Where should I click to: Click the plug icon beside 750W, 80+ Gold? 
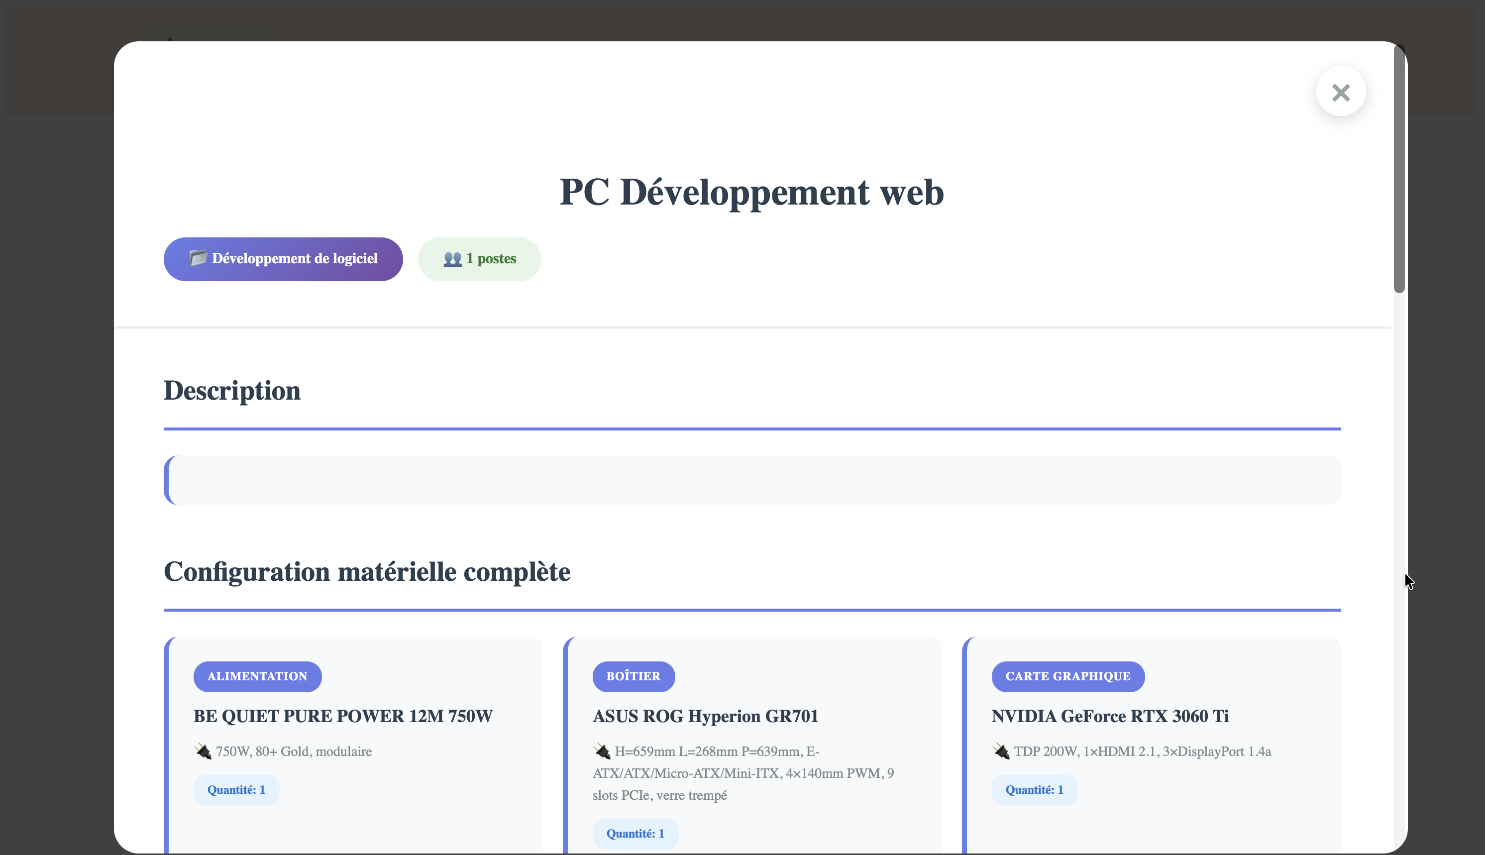[203, 751]
